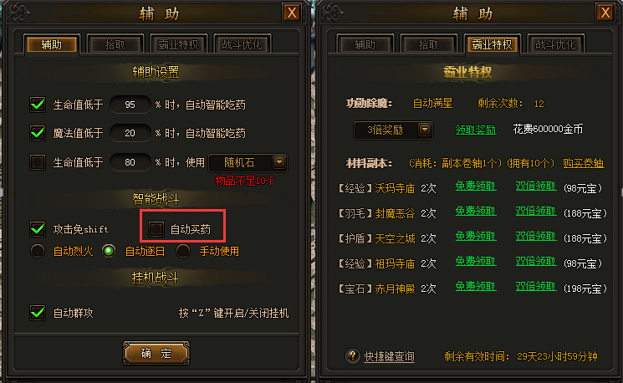Image resolution: width=623 pixels, height=383 pixels.
Task: Click 领取奖励 link
Action: [476, 130]
